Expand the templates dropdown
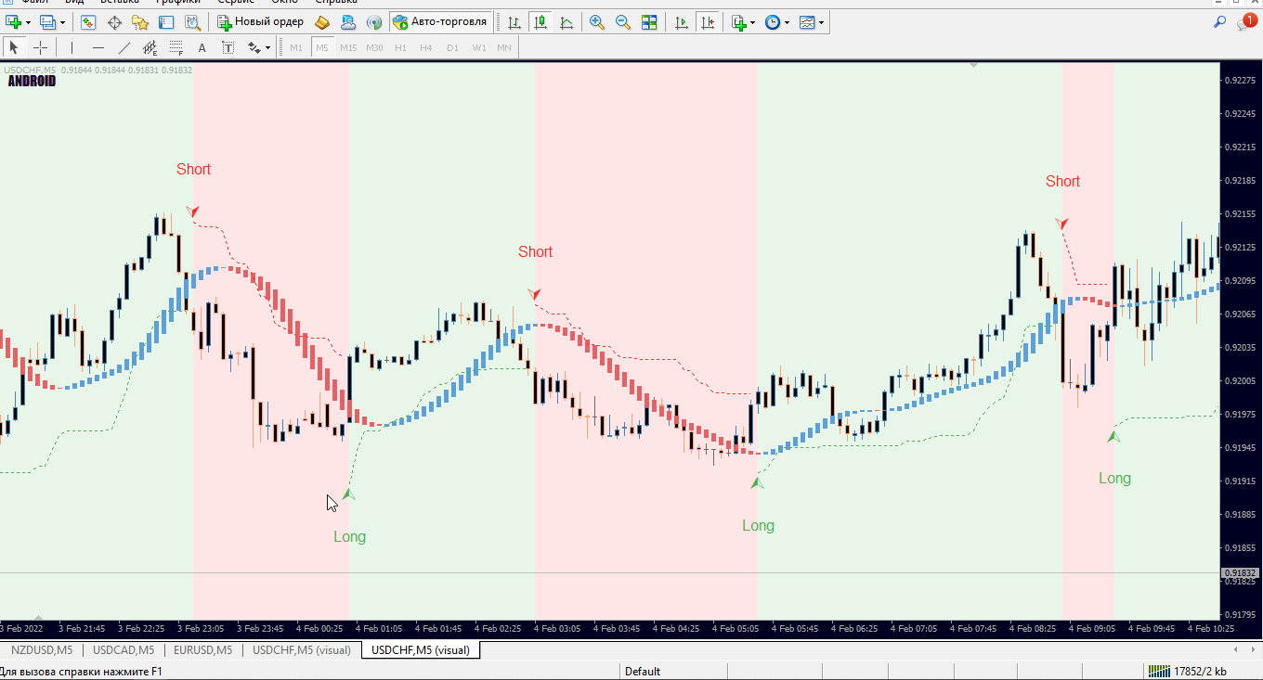 pos(822,21)
